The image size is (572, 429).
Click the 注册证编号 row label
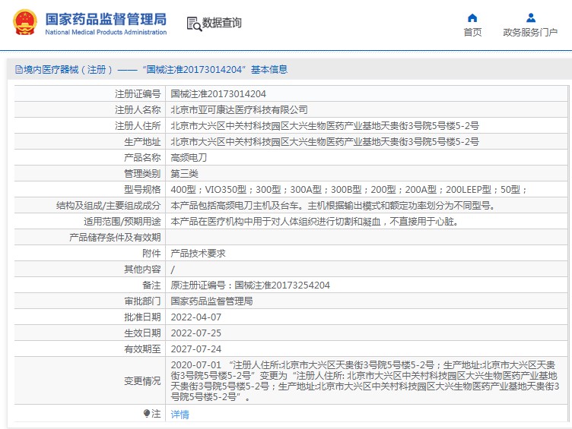(138, 94)
